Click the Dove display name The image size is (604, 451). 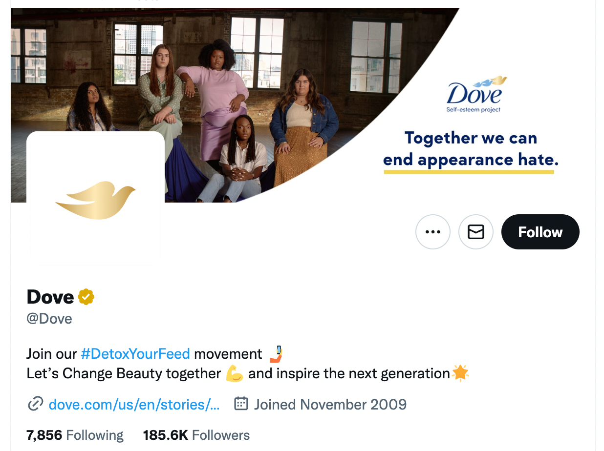click(50, 297)
